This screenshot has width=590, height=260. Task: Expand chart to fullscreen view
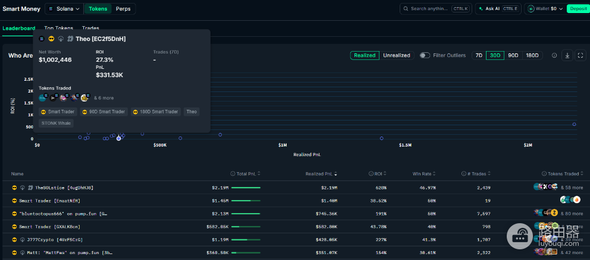pyautogui.click(x=580, y=56)
